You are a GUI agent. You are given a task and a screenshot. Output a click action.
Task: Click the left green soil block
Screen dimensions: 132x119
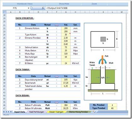click(96, 76)
